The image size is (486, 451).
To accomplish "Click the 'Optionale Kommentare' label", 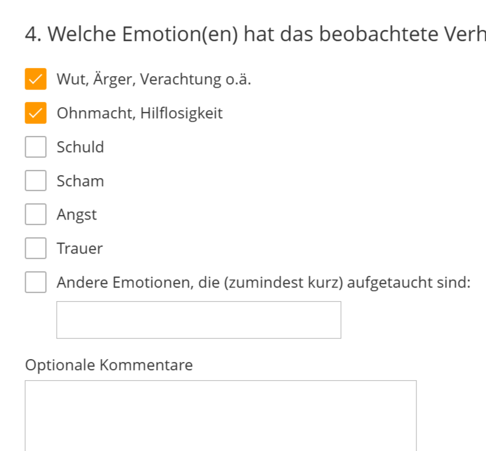I will 109,365.
